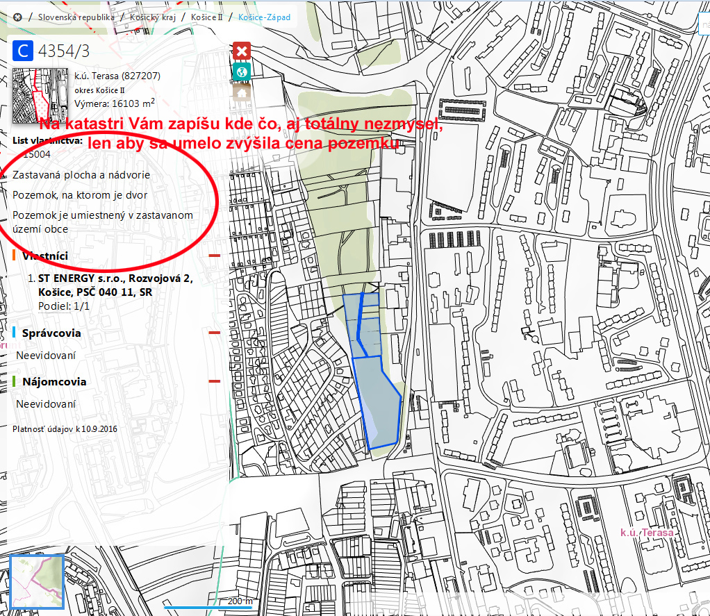This screenshot has height=616, width=710.
Task: Click the Vlastníci section heading
Action: point(45,256)
